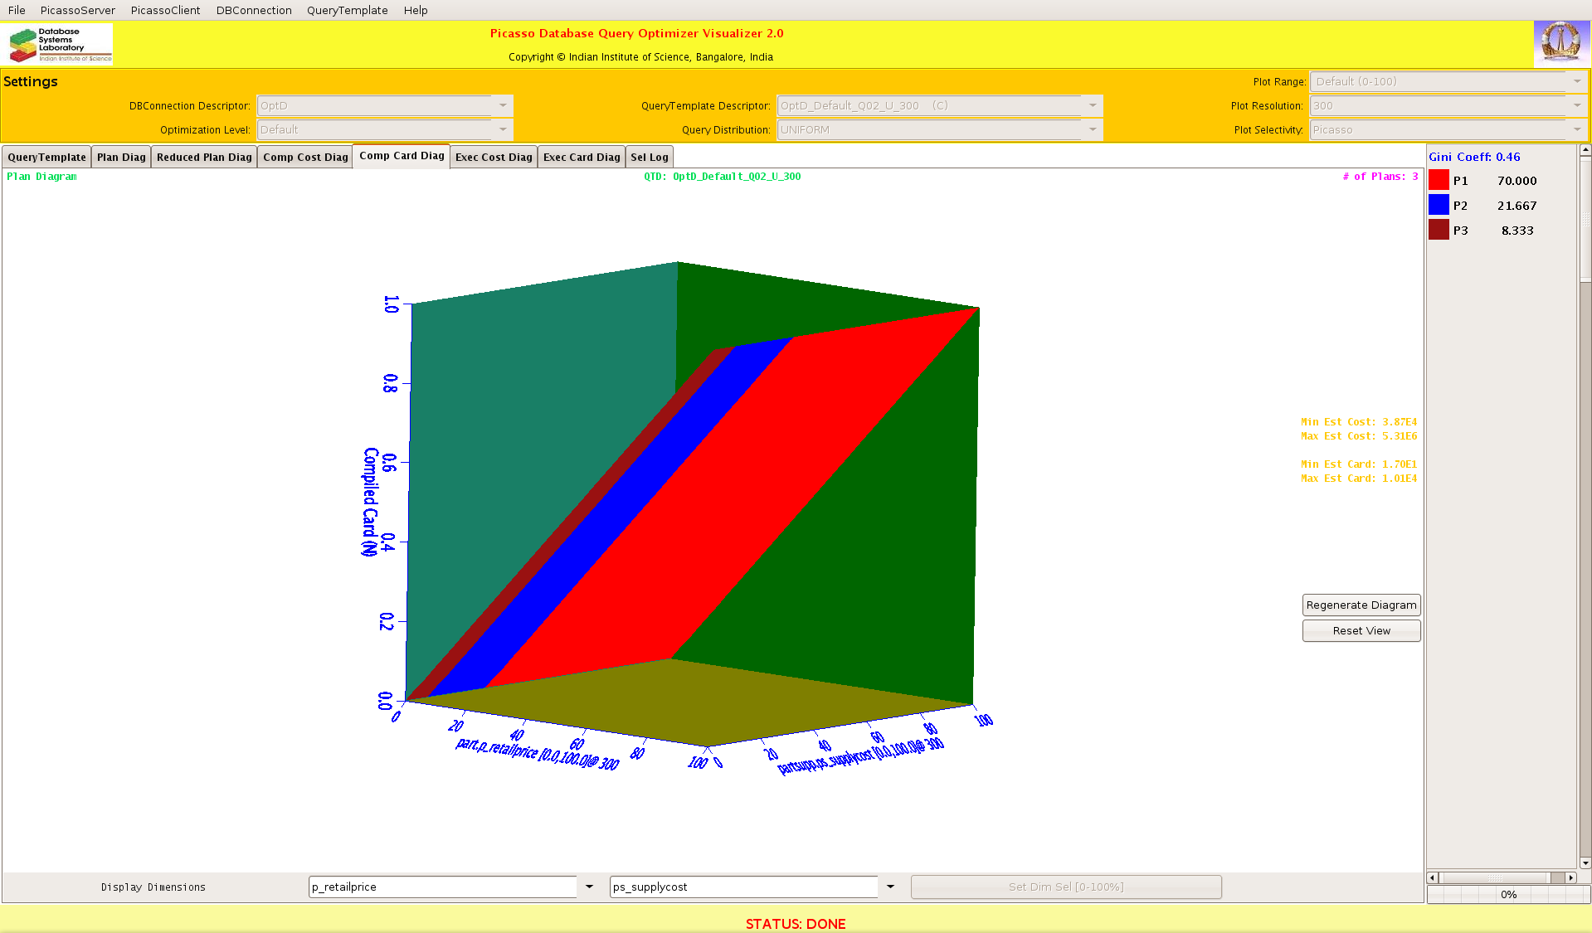Open the Sel Log tab
Viewport: 1592px width, 933px height.
pyautogui.click(x=649, y=158)
